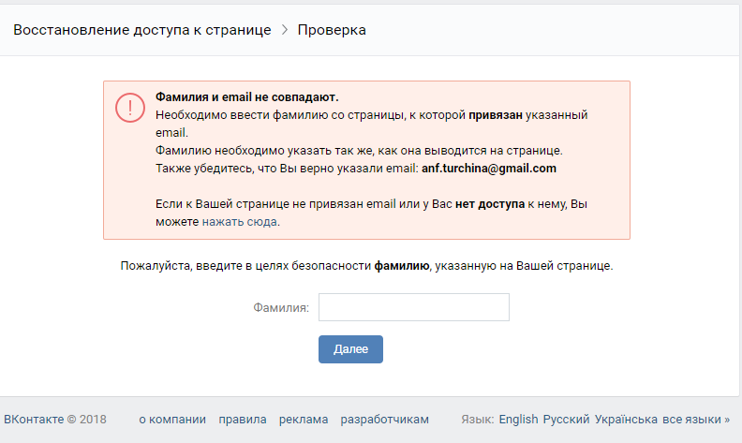This screenshot has height=443, width=742.
Task: Go to the 'о компании' footer link
Action: [x=171, y=420]
